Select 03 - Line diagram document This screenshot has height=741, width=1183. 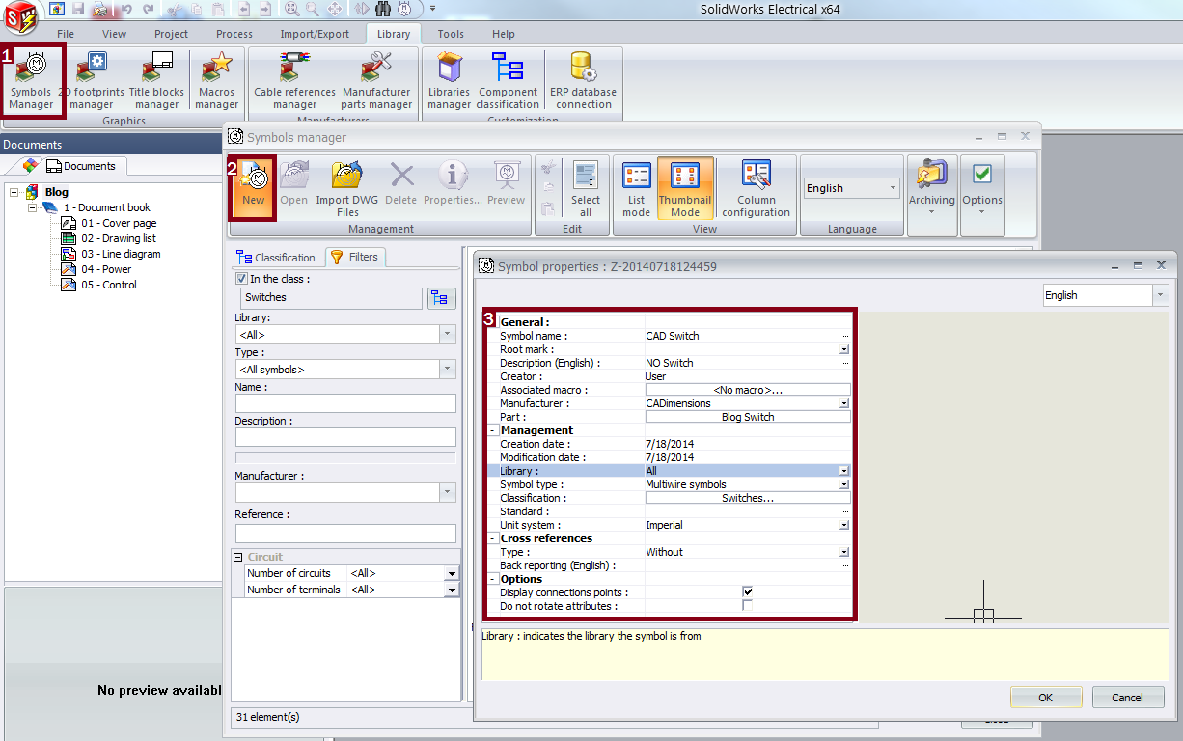121,254
